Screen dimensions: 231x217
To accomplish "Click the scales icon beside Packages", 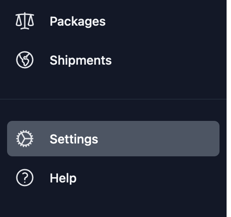I will click(25, 21).
